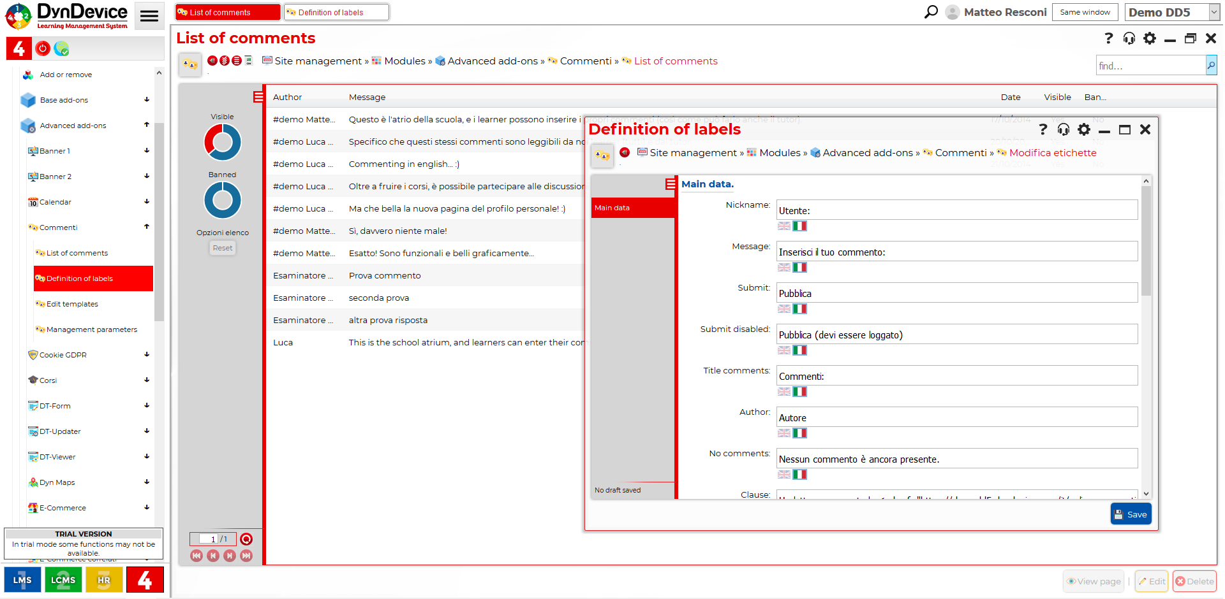Image resolution: width=1225 pixels, height=599 pixels.
Task: Open help question mark in Definition of labels window
Action: pos(1043,129)
